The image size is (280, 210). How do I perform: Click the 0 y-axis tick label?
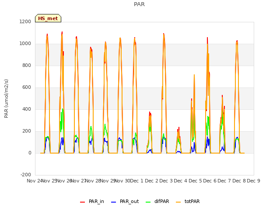click(x=30, y=153)
